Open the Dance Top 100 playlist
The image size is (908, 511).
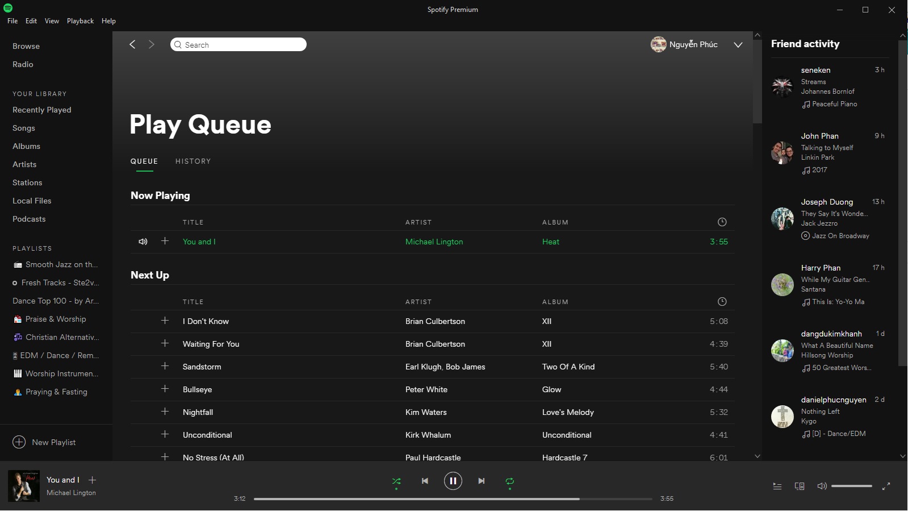[x=56, y=301]
